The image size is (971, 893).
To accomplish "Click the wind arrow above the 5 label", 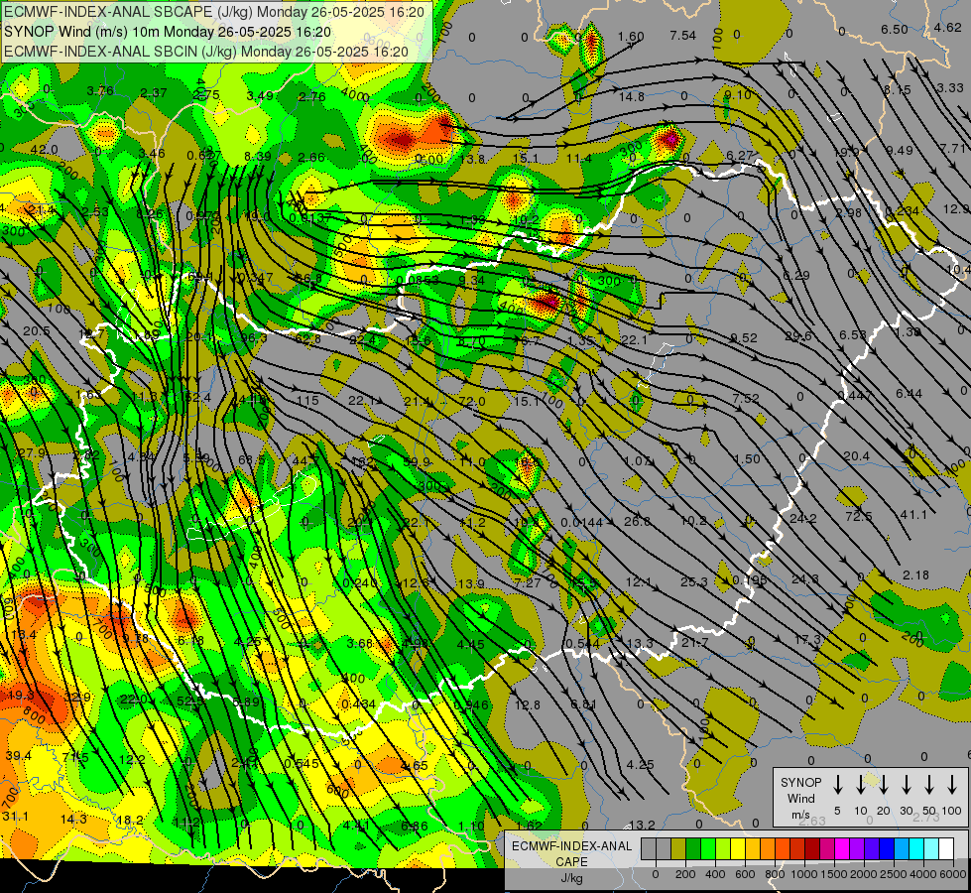I will [837, 785].
